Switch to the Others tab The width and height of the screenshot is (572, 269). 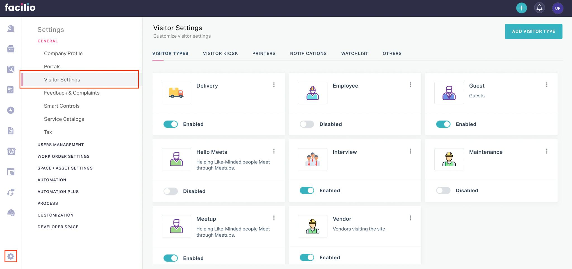(x=392, y=53)
